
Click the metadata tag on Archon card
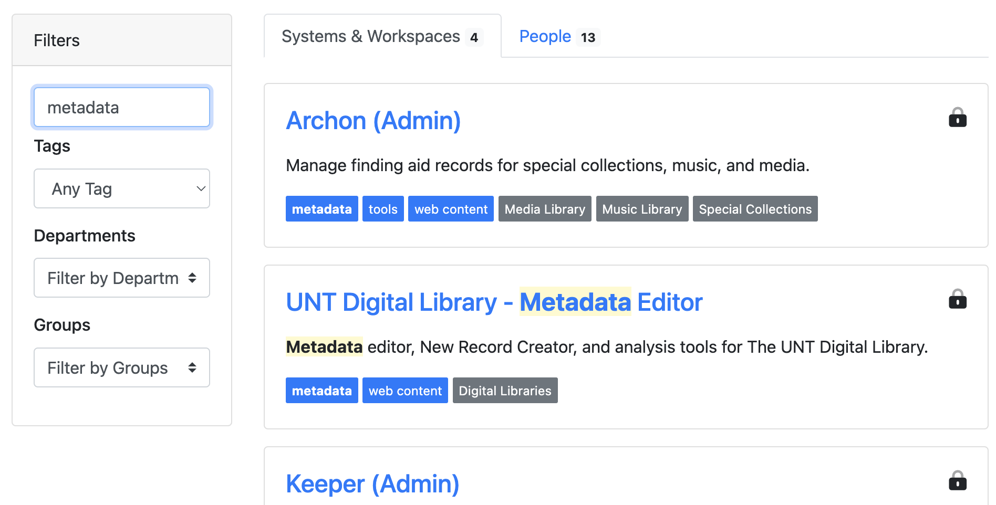coord(322,209)
